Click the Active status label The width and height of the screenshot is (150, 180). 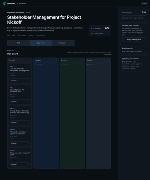point(28,13)
